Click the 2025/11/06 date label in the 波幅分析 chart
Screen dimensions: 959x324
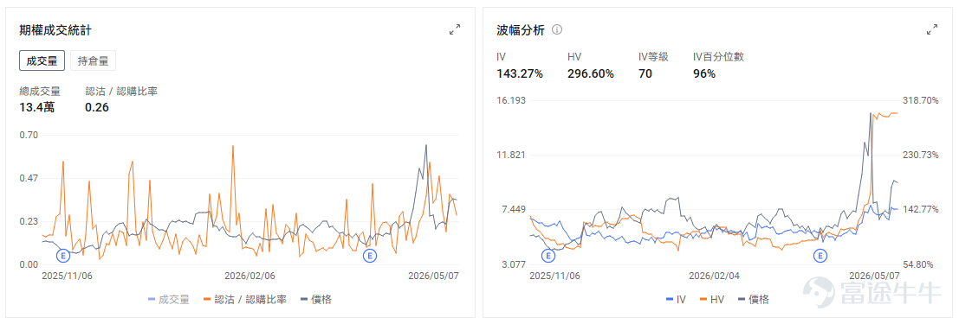point(554,276)
